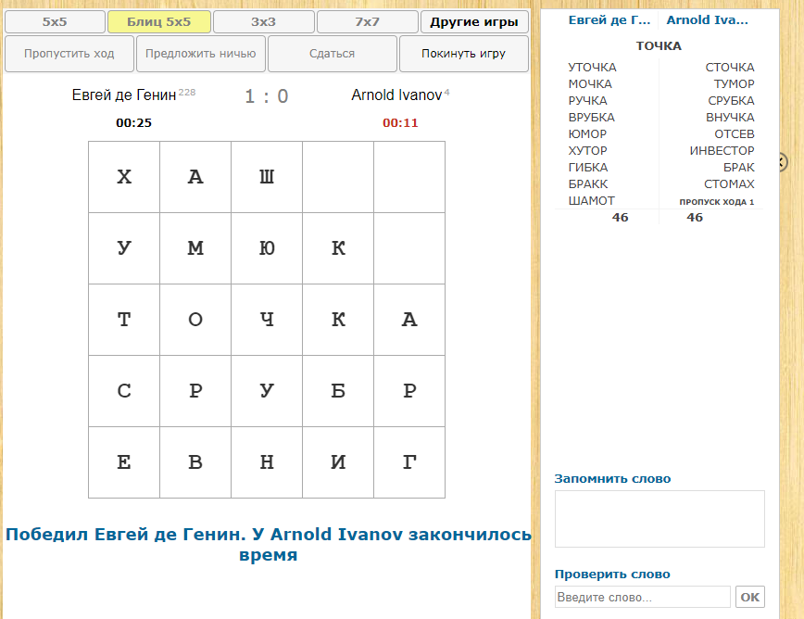804x619 pixels.
Task: Select the Б cell on the board
Action: [338, 391]
